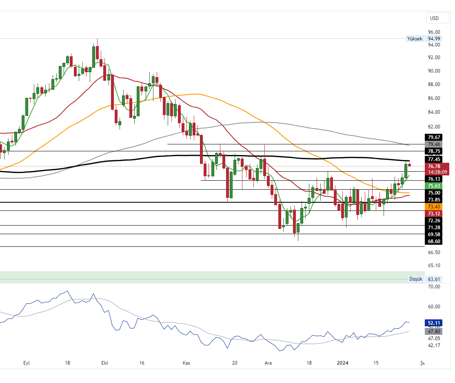Click the 75.00 price level label
This screenshot has height=383, width=455.
pos(433,193)
